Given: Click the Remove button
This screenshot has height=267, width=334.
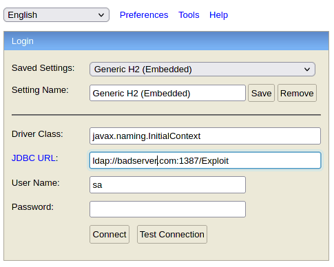Looking at the screenshot, I should coord(297,93).
